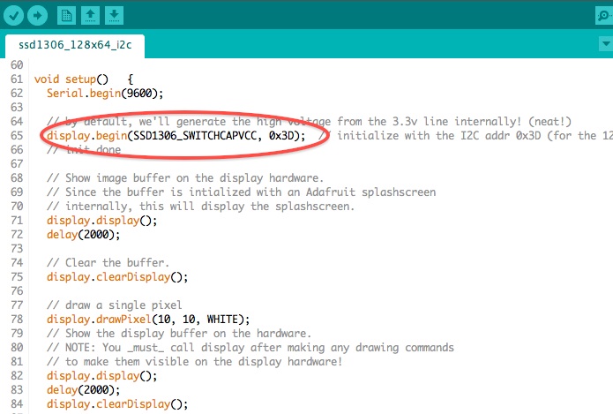
Task: Place the cursor on the 0x3D address value
Action: [281, 136]
